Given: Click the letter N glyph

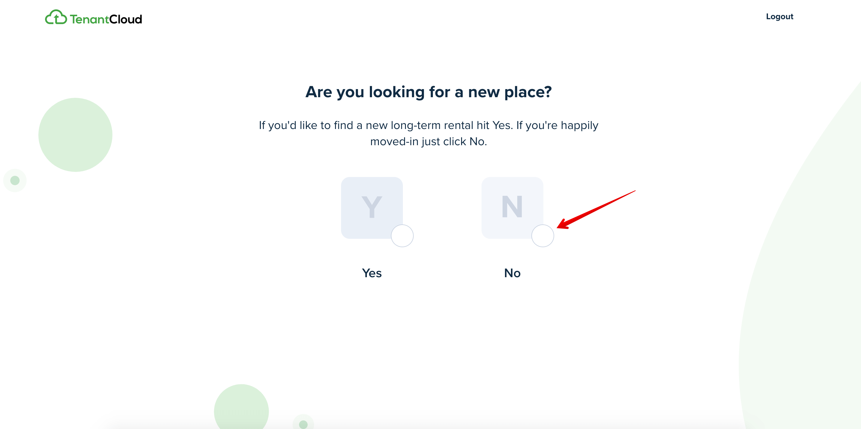Looking at the screenshot, I should [x=512, y=207].
